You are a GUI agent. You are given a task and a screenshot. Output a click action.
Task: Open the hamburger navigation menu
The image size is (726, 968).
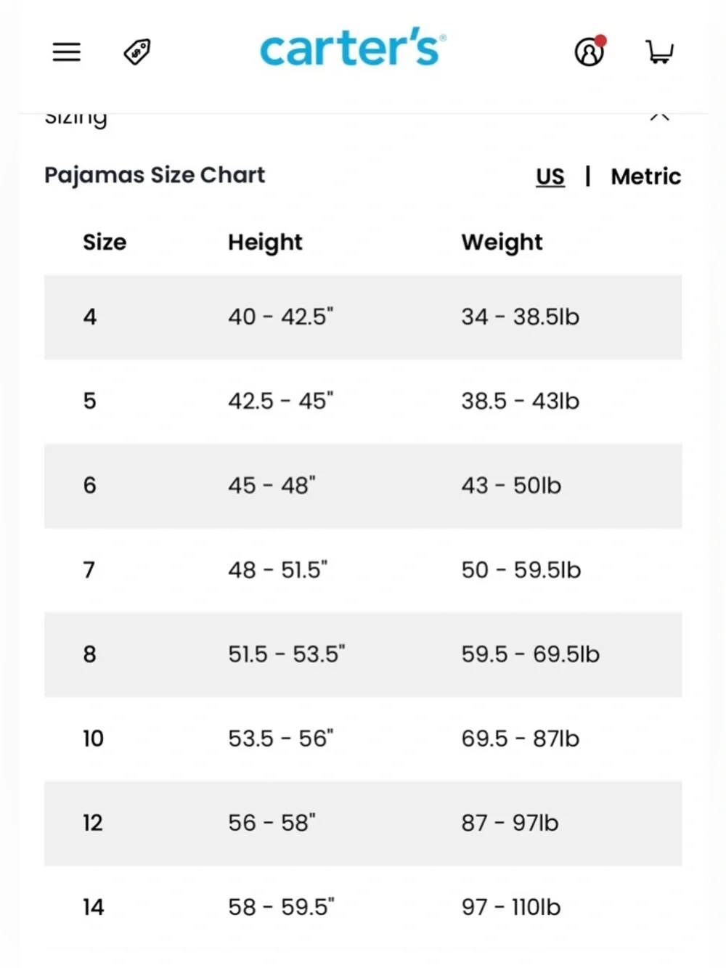pyautogui.click(x=66, y=52)
